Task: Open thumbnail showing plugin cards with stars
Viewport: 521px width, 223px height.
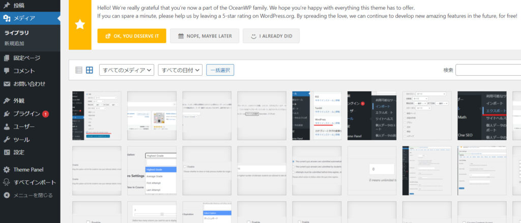Action: click(152, 116)
